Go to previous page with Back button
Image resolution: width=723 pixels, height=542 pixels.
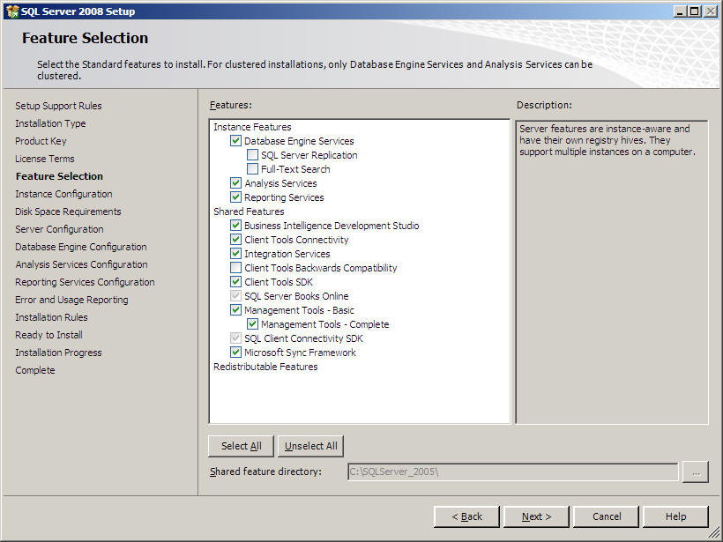click(x=466, y=516)
